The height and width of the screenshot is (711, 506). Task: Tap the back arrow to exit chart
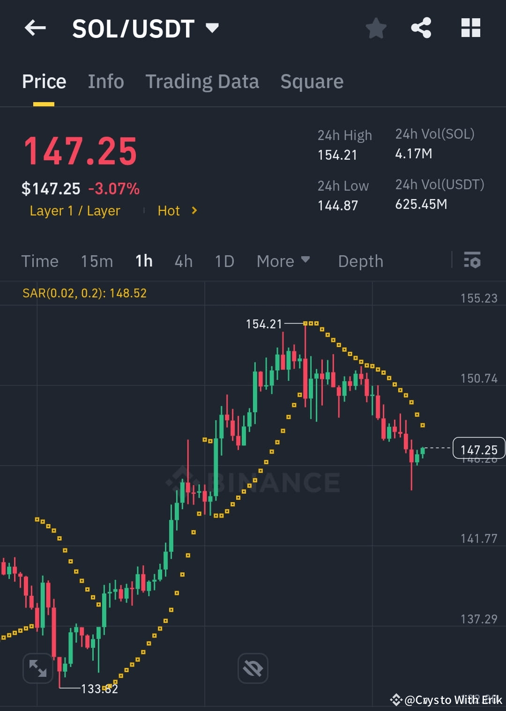pyautogui.click(x=35, y=28)
